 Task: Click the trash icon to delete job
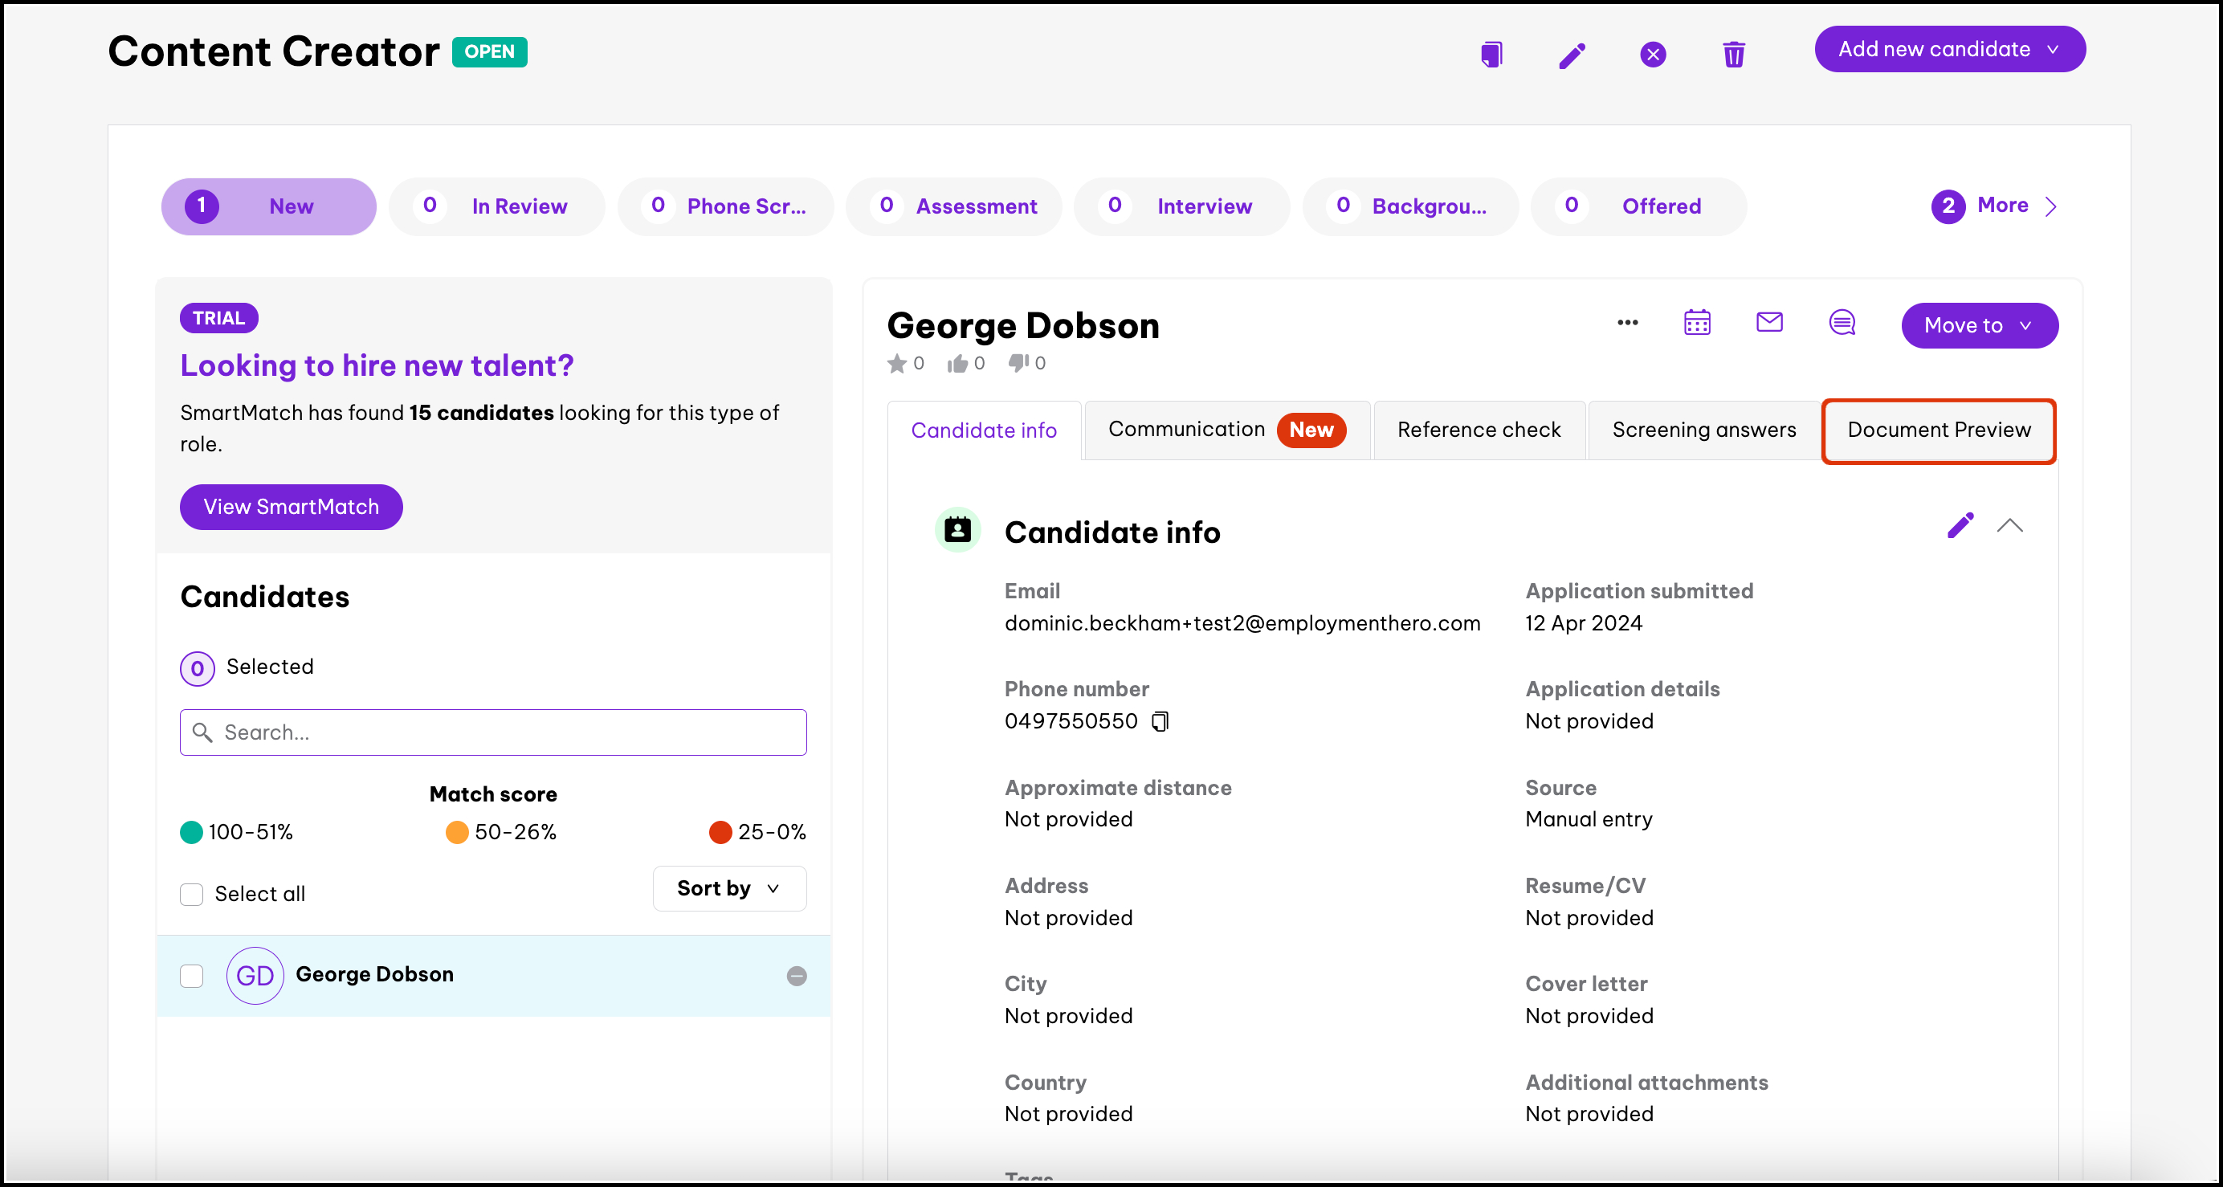point(1734,55)
